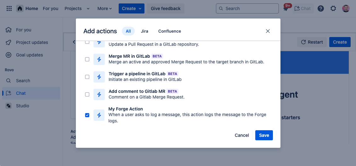Click the lightning icon beside My Forge Action

pos(99,115)
